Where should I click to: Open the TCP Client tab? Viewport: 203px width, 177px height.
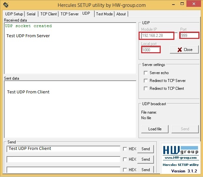click(48, 14)
